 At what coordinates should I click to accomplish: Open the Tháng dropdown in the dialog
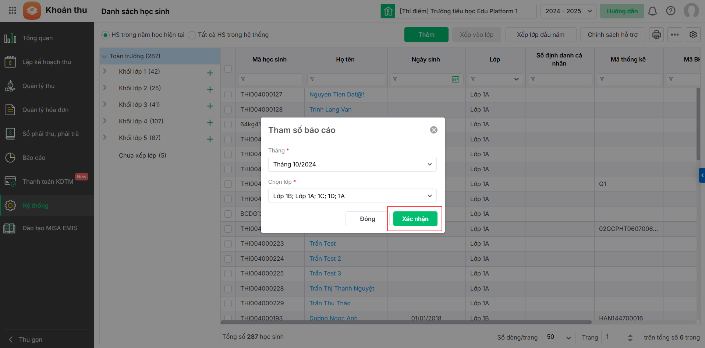[x=352, y=164]
